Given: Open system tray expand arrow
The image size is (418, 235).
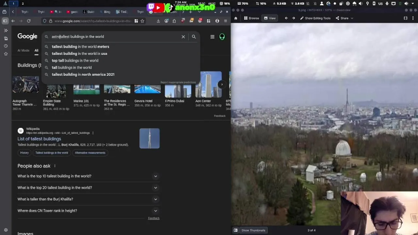Looking at the screenshot, I should [413, 4].
